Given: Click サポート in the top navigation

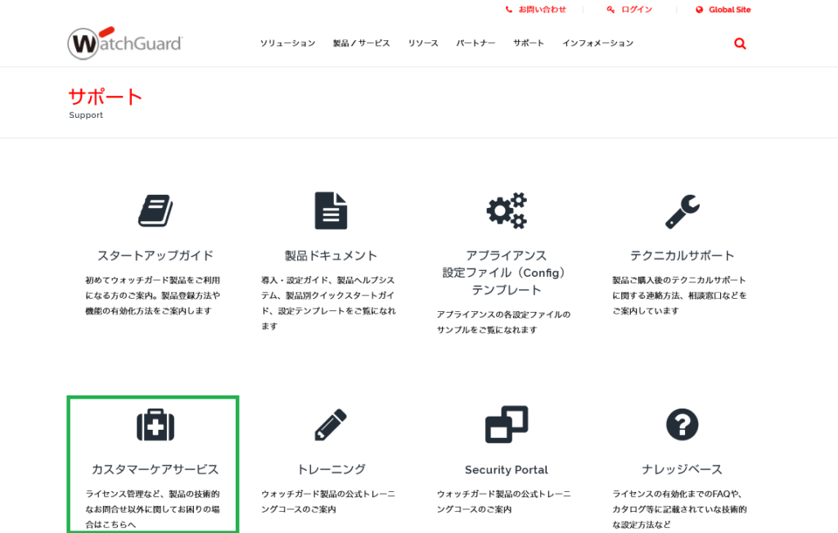Looking at the screenshot, I should click(x=529, y=43).
